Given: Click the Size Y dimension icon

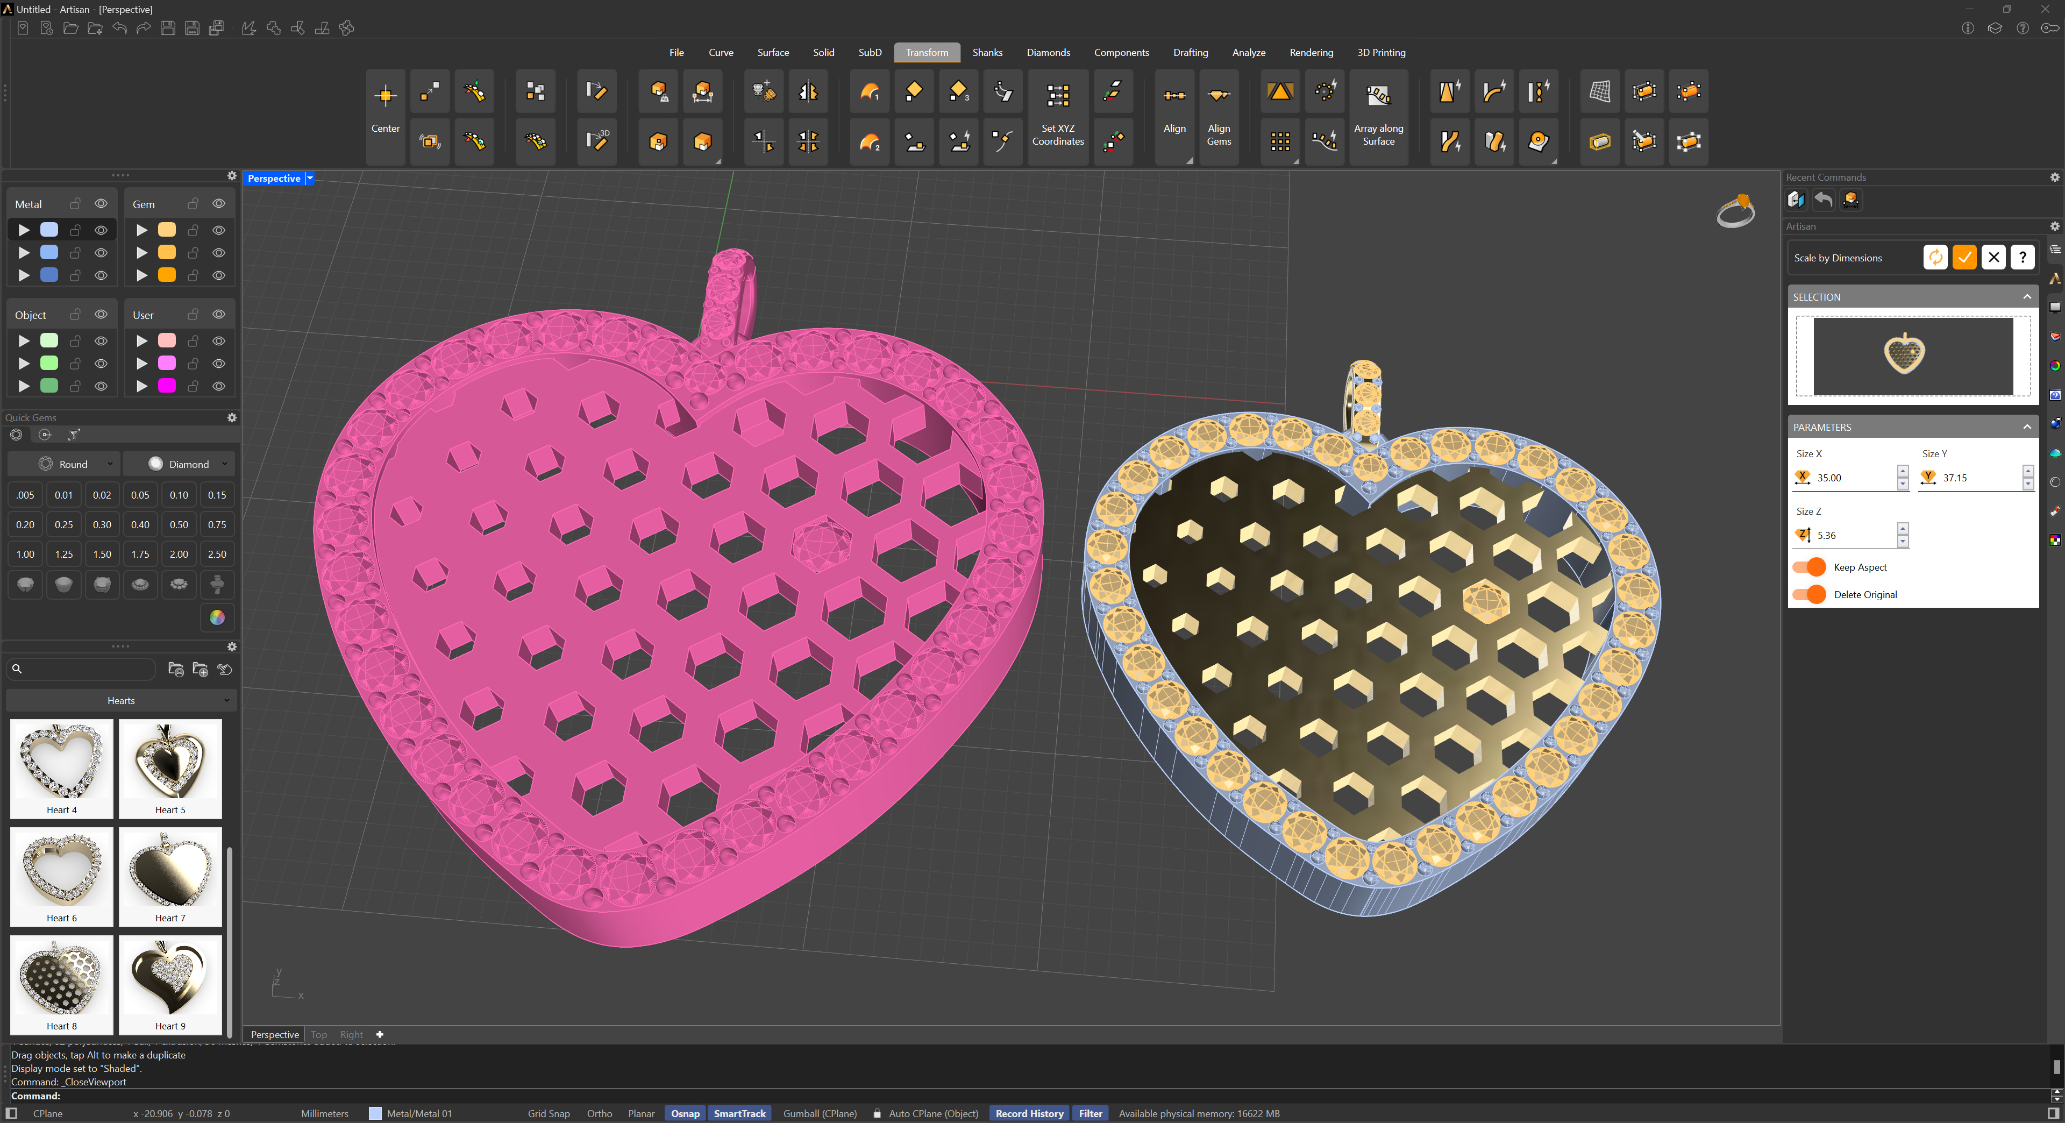Looking at the screenshot, I should 1929,478.
